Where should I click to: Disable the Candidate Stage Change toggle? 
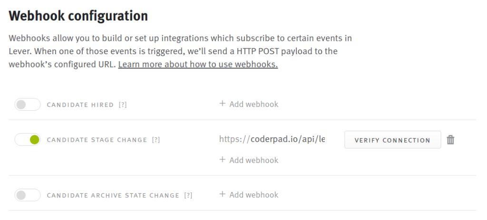[28, 140]
